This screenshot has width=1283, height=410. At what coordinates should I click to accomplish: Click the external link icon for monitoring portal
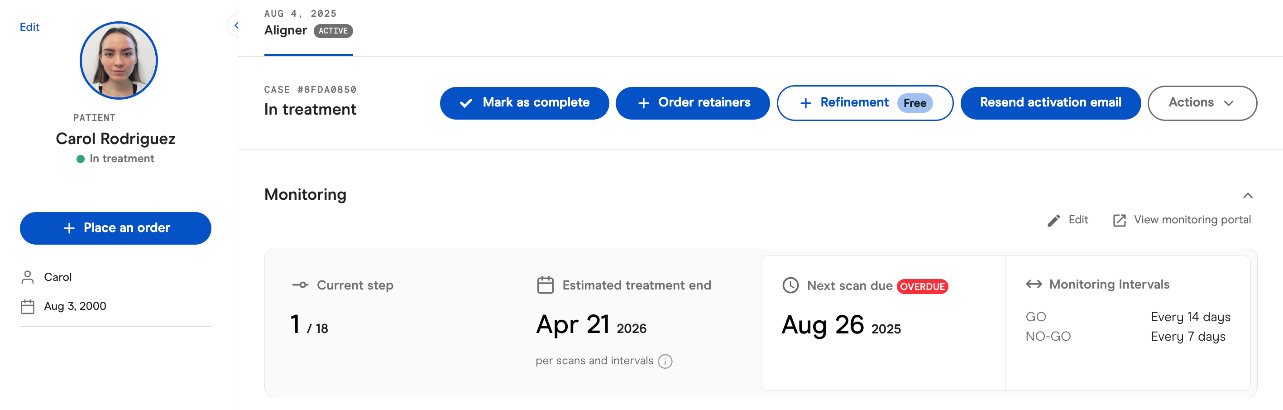[1119, 220]
